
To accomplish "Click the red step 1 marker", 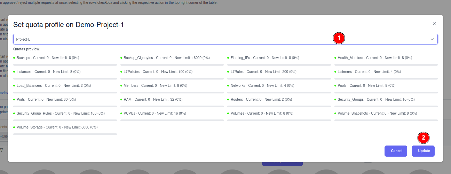I will (339, 38).
